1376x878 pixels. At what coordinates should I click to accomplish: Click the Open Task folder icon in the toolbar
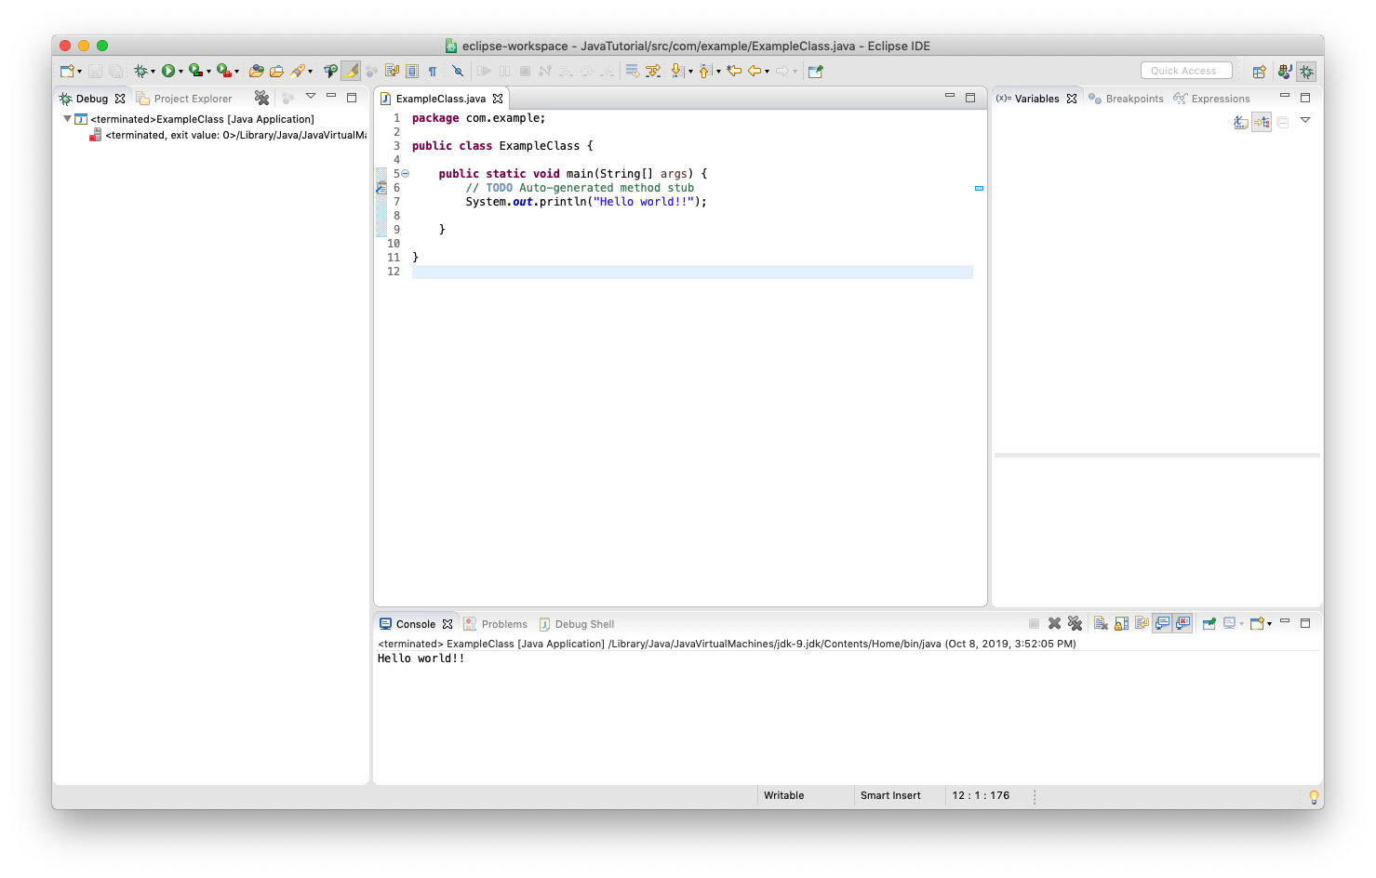[276, 71]
